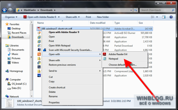
Task: Click the Back navigation arrow button
Action: (5, 10)
